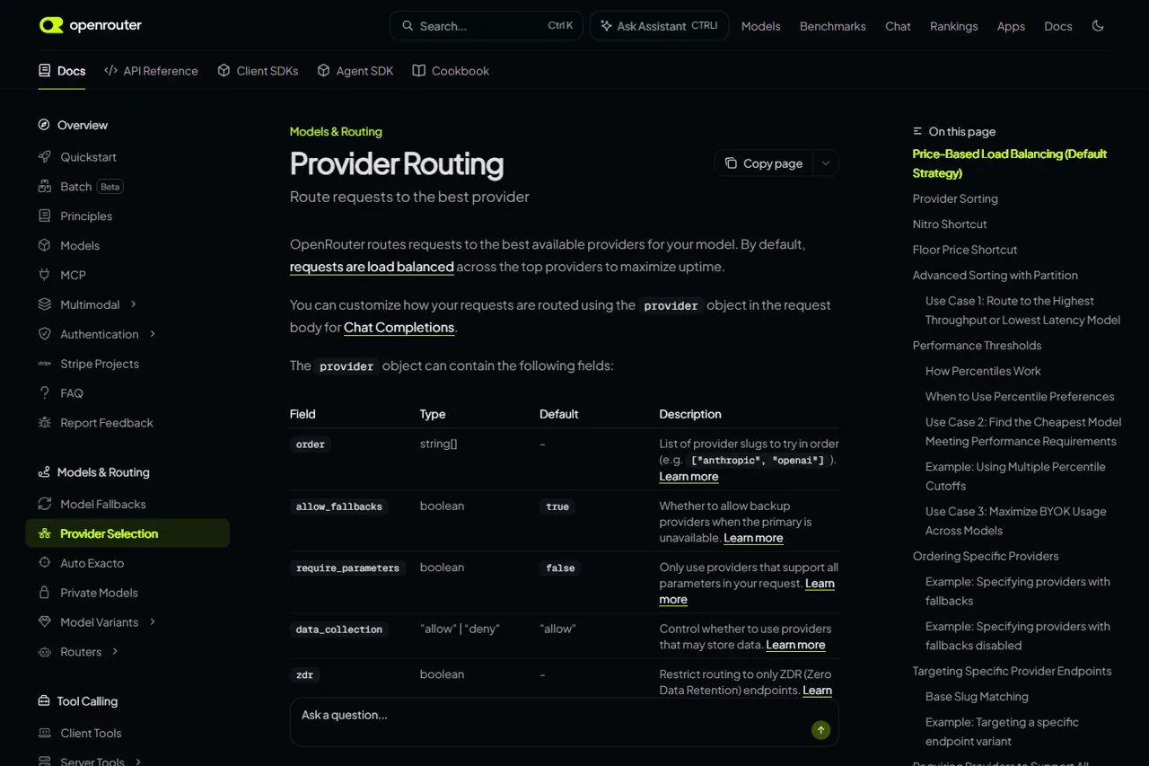Viewport: 1149px width, 766px height.
Task: Click the Private Models lock icon
Action: point(45,593)
